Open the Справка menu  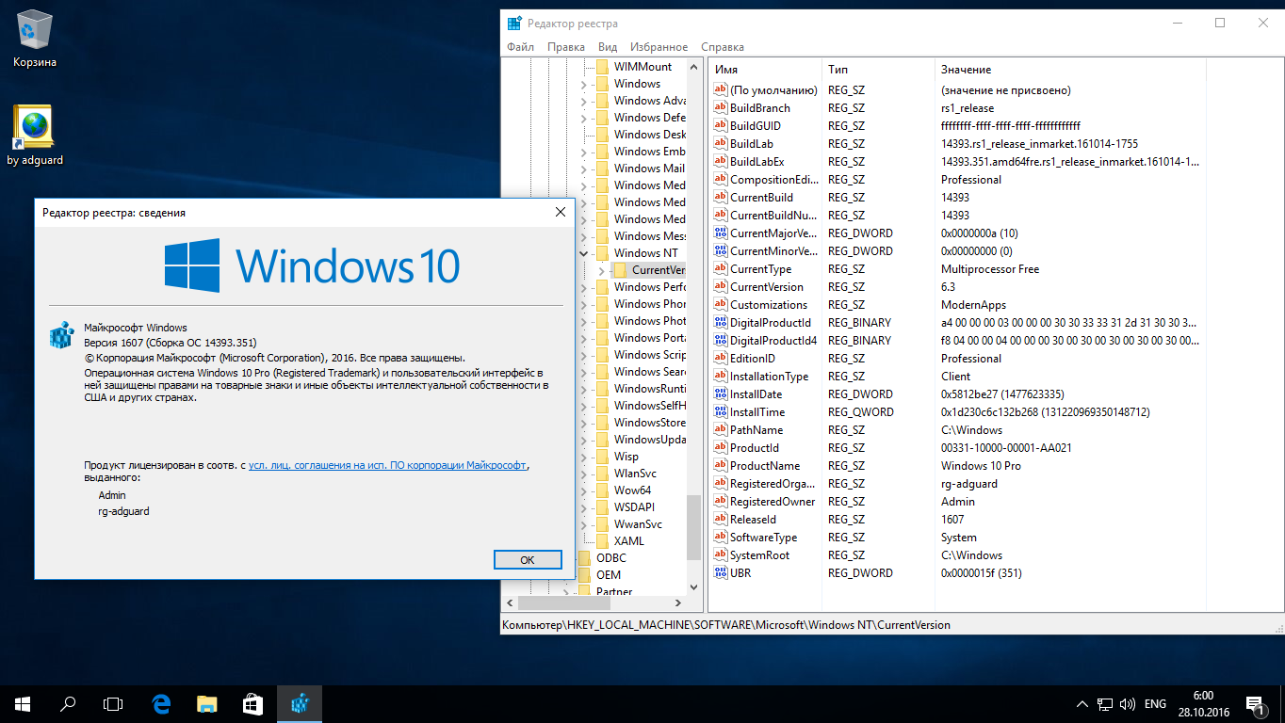(723, 47)
